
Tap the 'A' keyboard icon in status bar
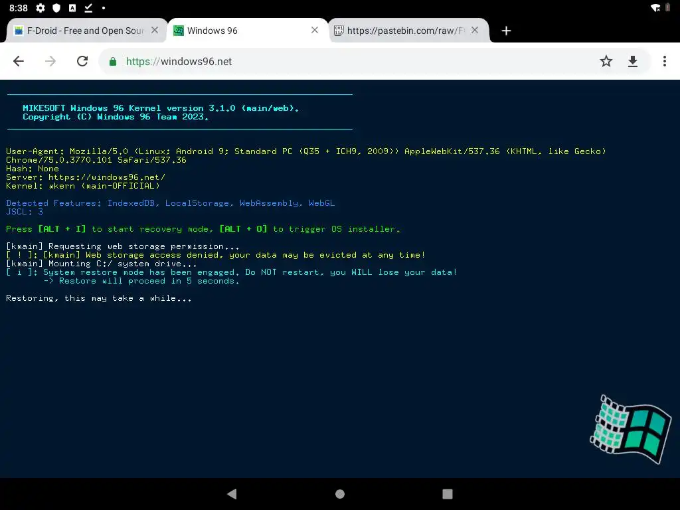click(72, 8)
